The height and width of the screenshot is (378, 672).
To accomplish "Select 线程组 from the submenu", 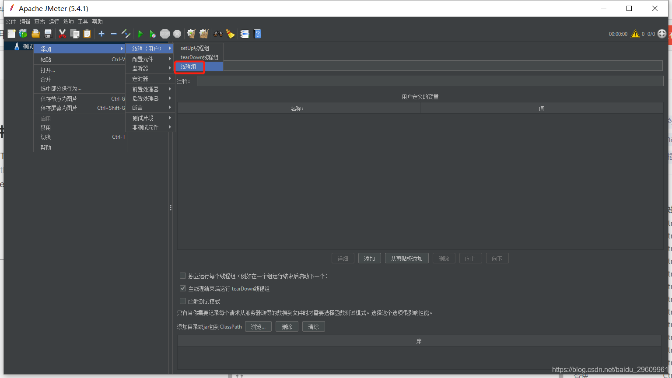I will pos(189,66).
